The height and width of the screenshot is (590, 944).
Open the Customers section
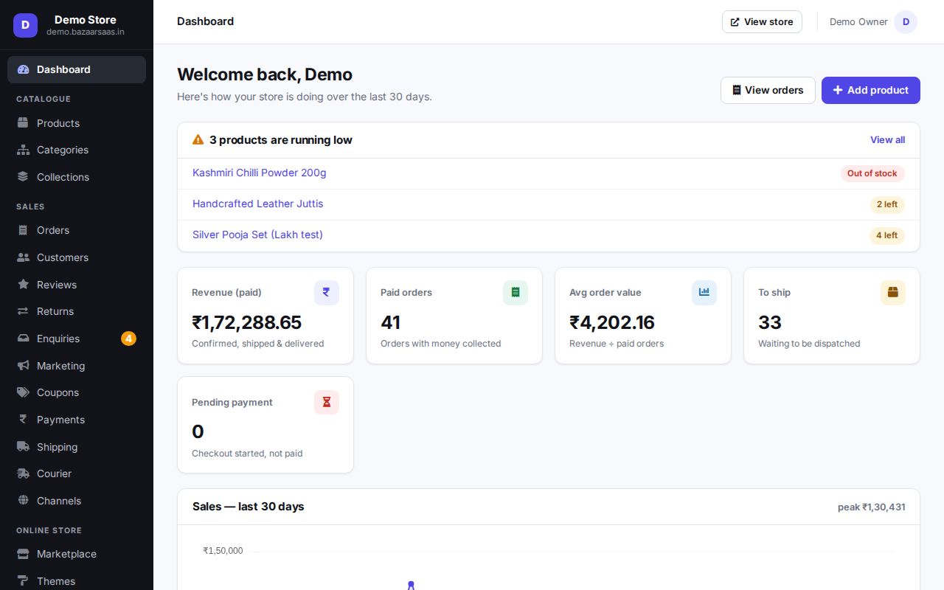77,257
